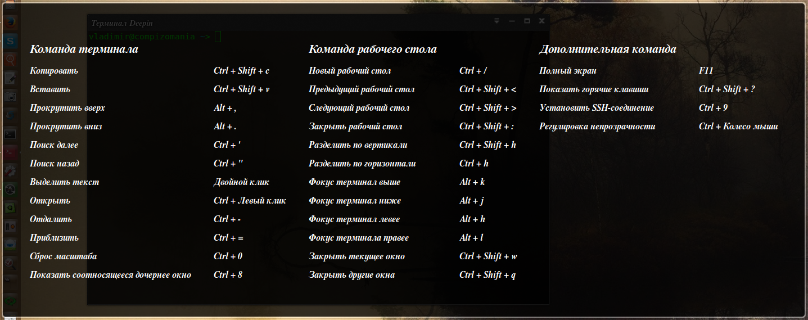This screenshot has width=808, height=320.
Task: Click the 'Двойной клик' value
Action: pyautogui.click(x=241, y=182)
